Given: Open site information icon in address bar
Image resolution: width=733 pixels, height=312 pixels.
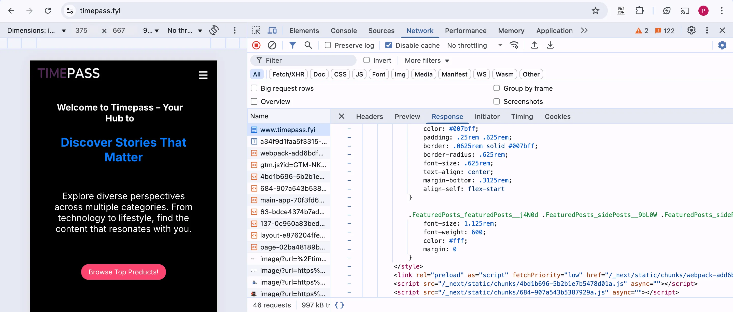Looking at the screenshot, I should (x=70, y=11).
